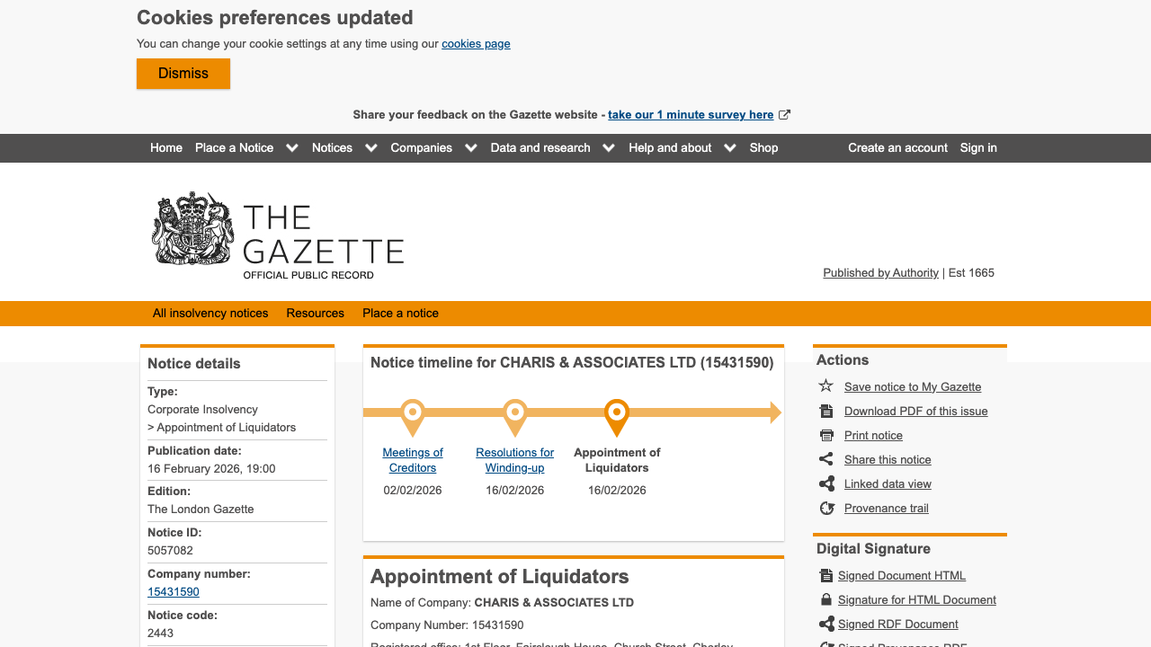Image resolution: width=1151 pixels, height=647 pixels.
Task: Click the printer icon in Actions
Action: tap(826, 435)
